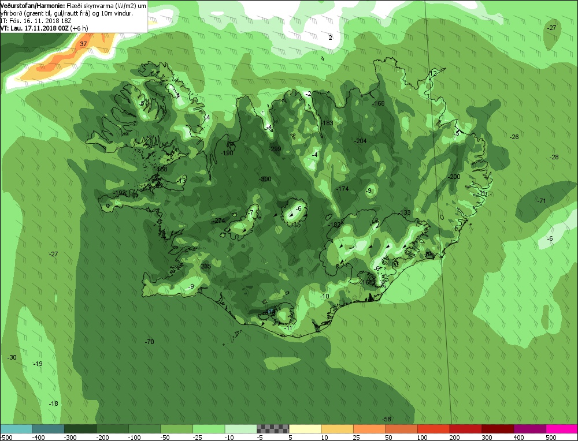
Task: Click the legend scale label '-50'
Action: coord(165,438)
